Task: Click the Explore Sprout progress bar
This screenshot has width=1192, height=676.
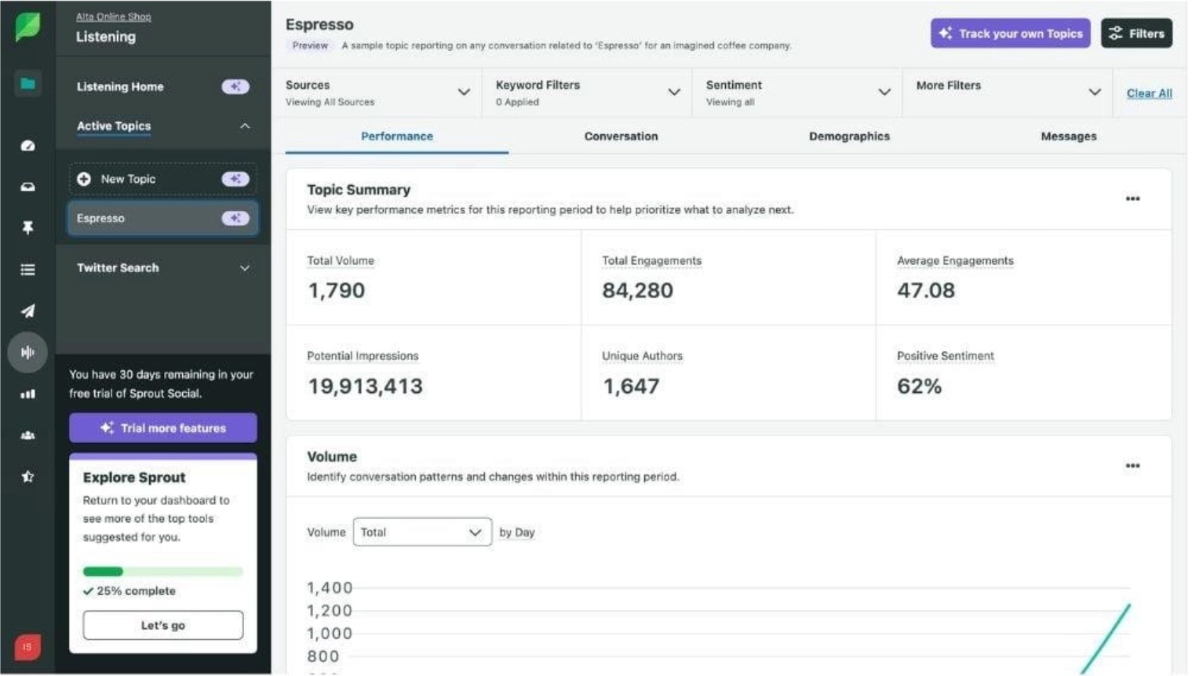Action: (163, 572)
